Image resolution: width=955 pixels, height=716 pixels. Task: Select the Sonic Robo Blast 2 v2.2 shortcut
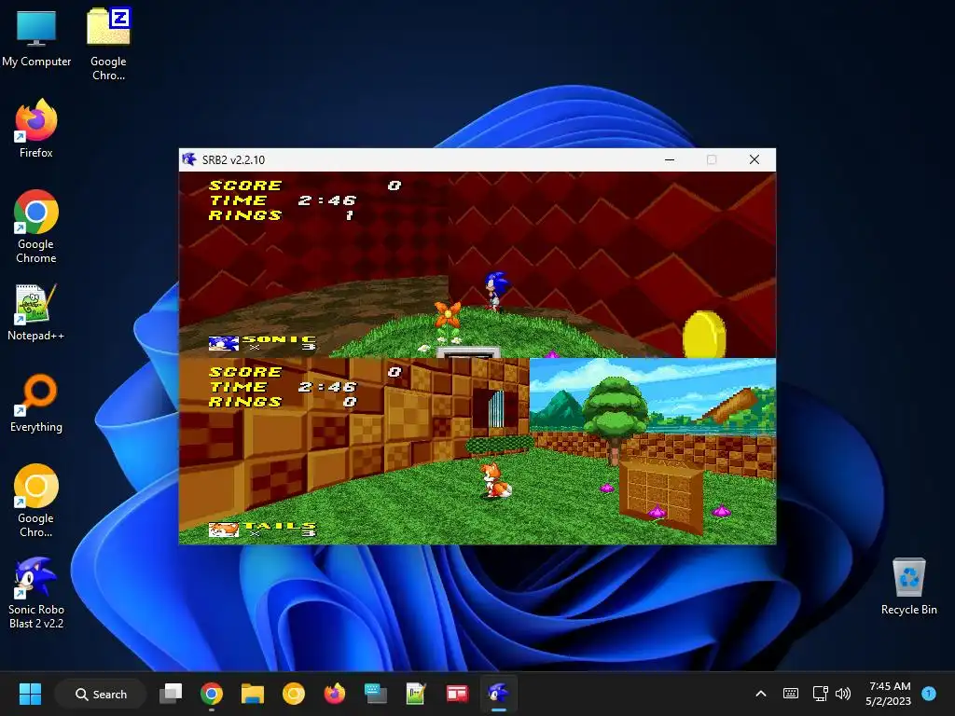36,592
